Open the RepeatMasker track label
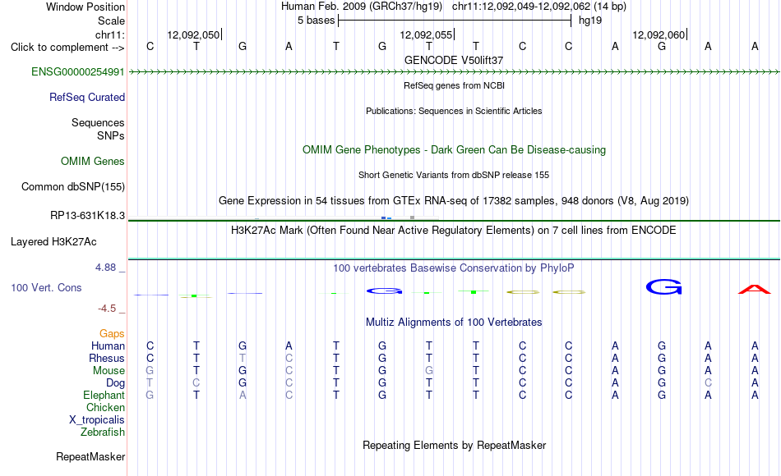781x476 pixels. [90, 456]
